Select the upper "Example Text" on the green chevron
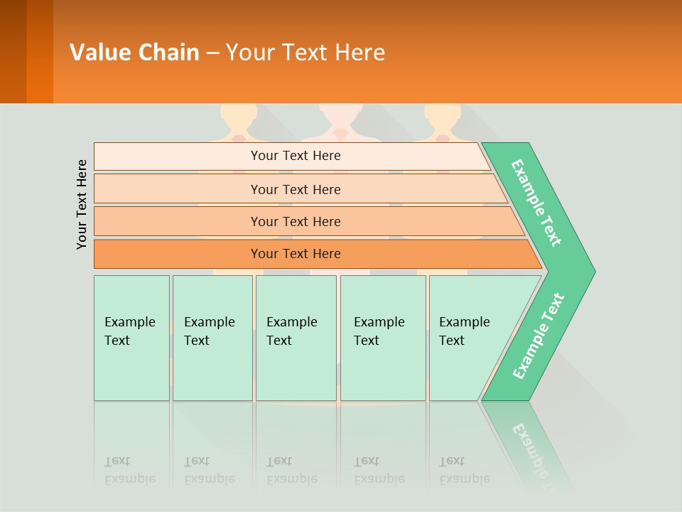The image size is (682, 512). [536, 203]
